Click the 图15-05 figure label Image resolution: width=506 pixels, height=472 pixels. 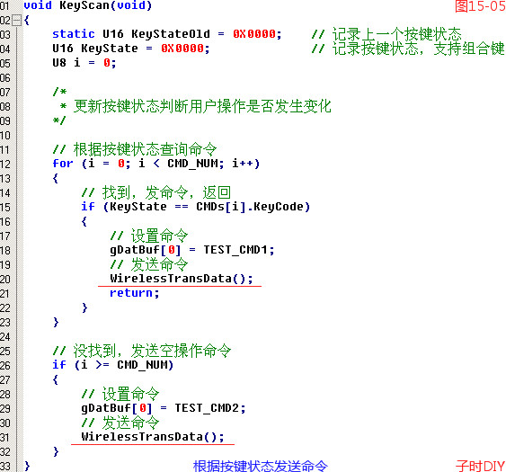[x=480, y=6]
